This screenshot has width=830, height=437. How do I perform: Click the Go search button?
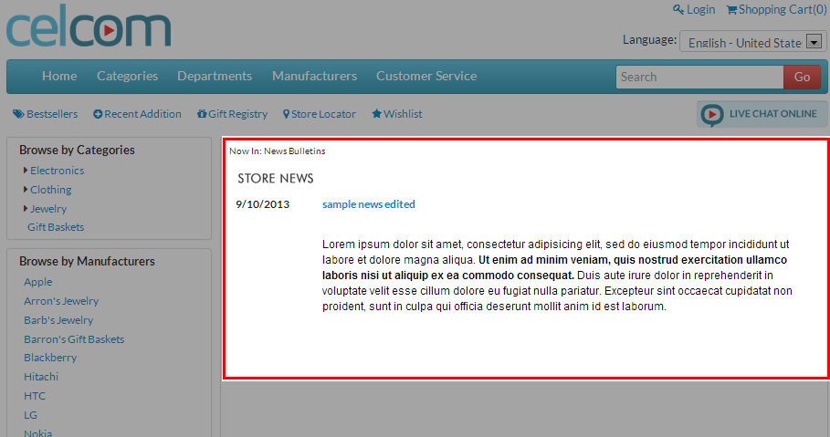click(802, 78)
